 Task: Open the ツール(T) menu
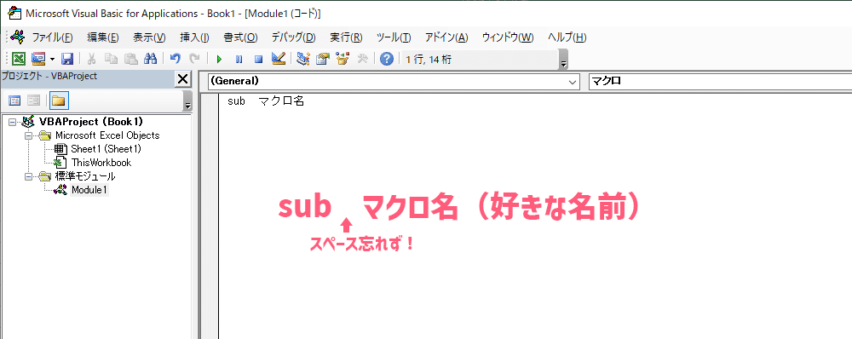pos(394,37)
